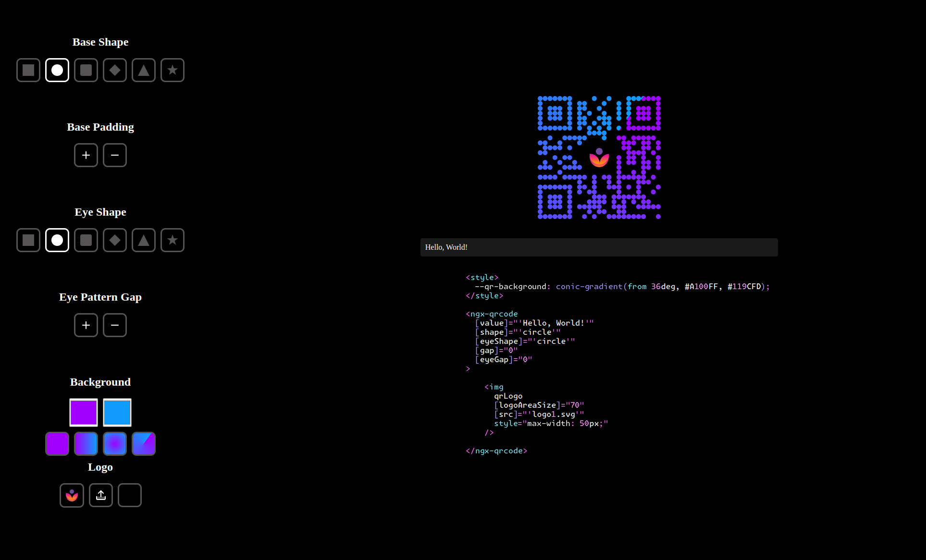Open the blue background color picker
Image resolution: width=926 pixels, height=560 pixels.
(x=117, y=412)
